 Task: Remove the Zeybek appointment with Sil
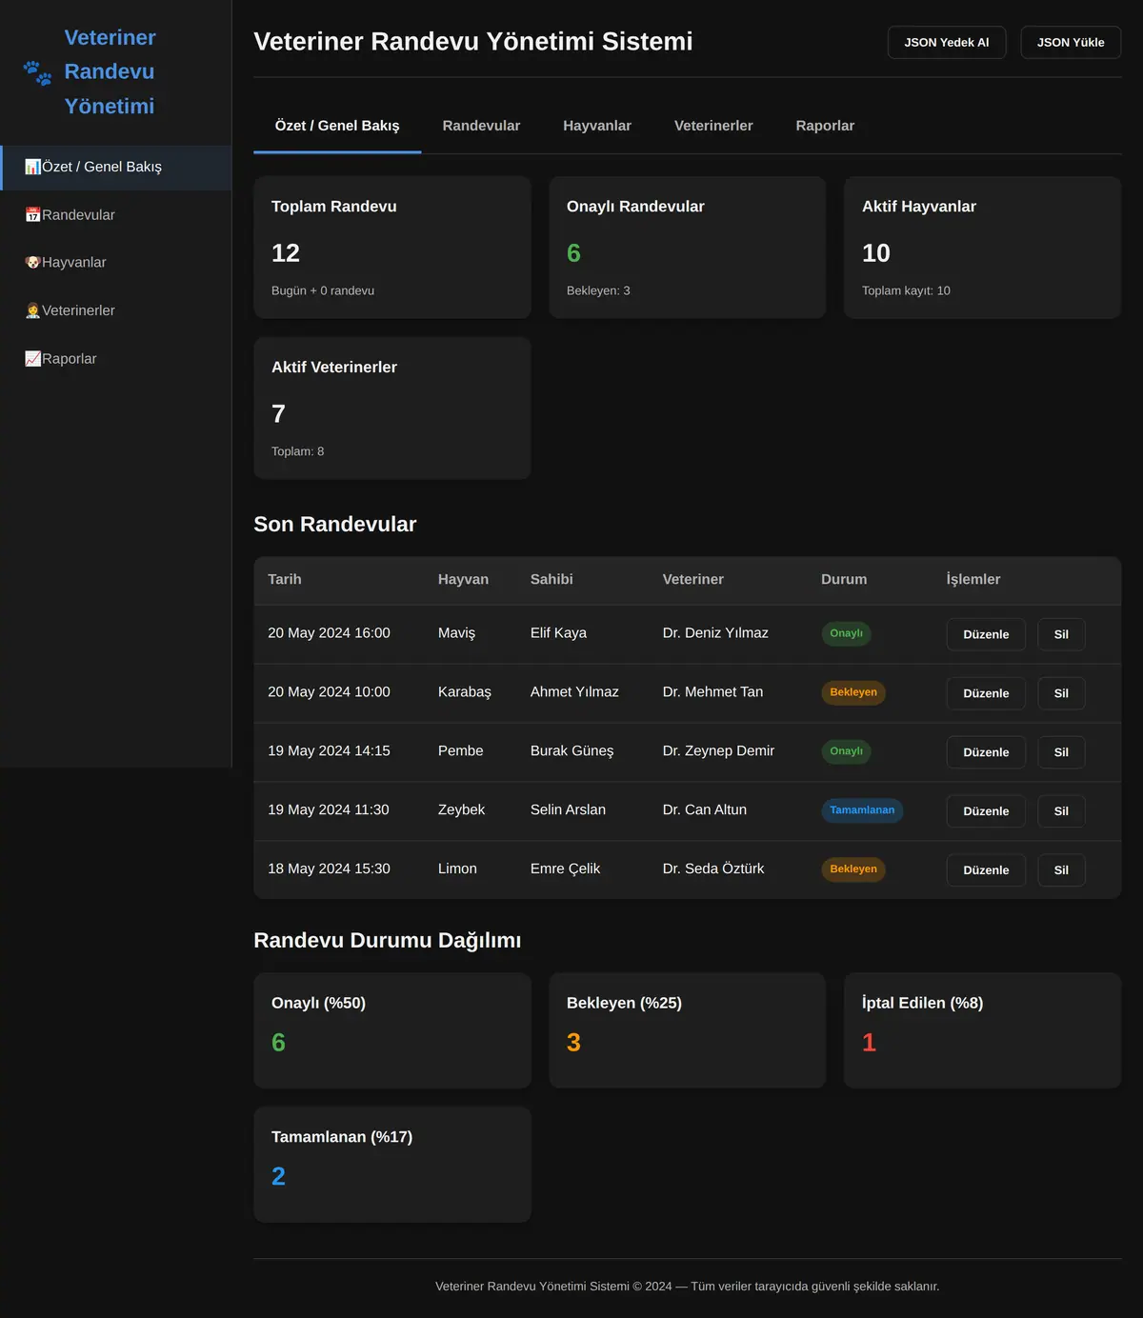coord(1061,811)
